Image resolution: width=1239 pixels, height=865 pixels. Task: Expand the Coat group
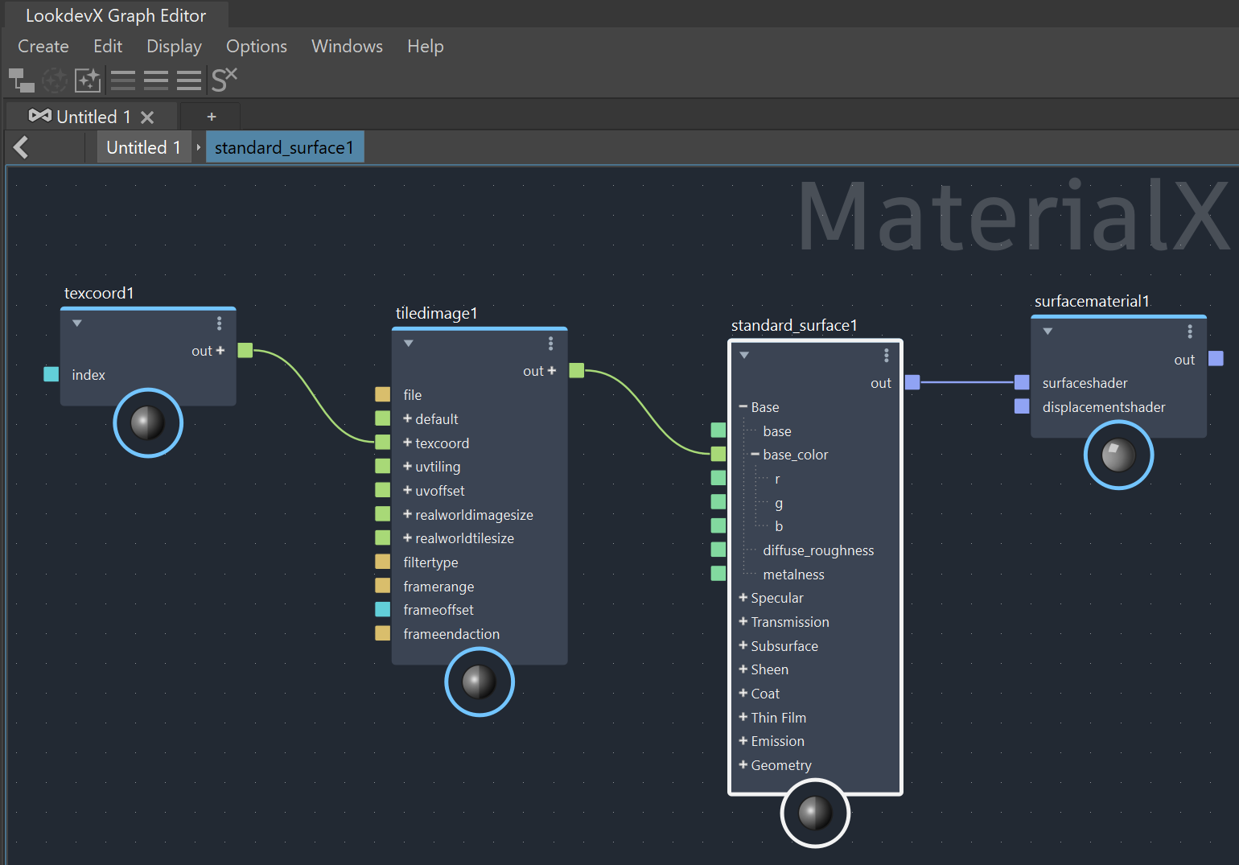click(743, 693)
